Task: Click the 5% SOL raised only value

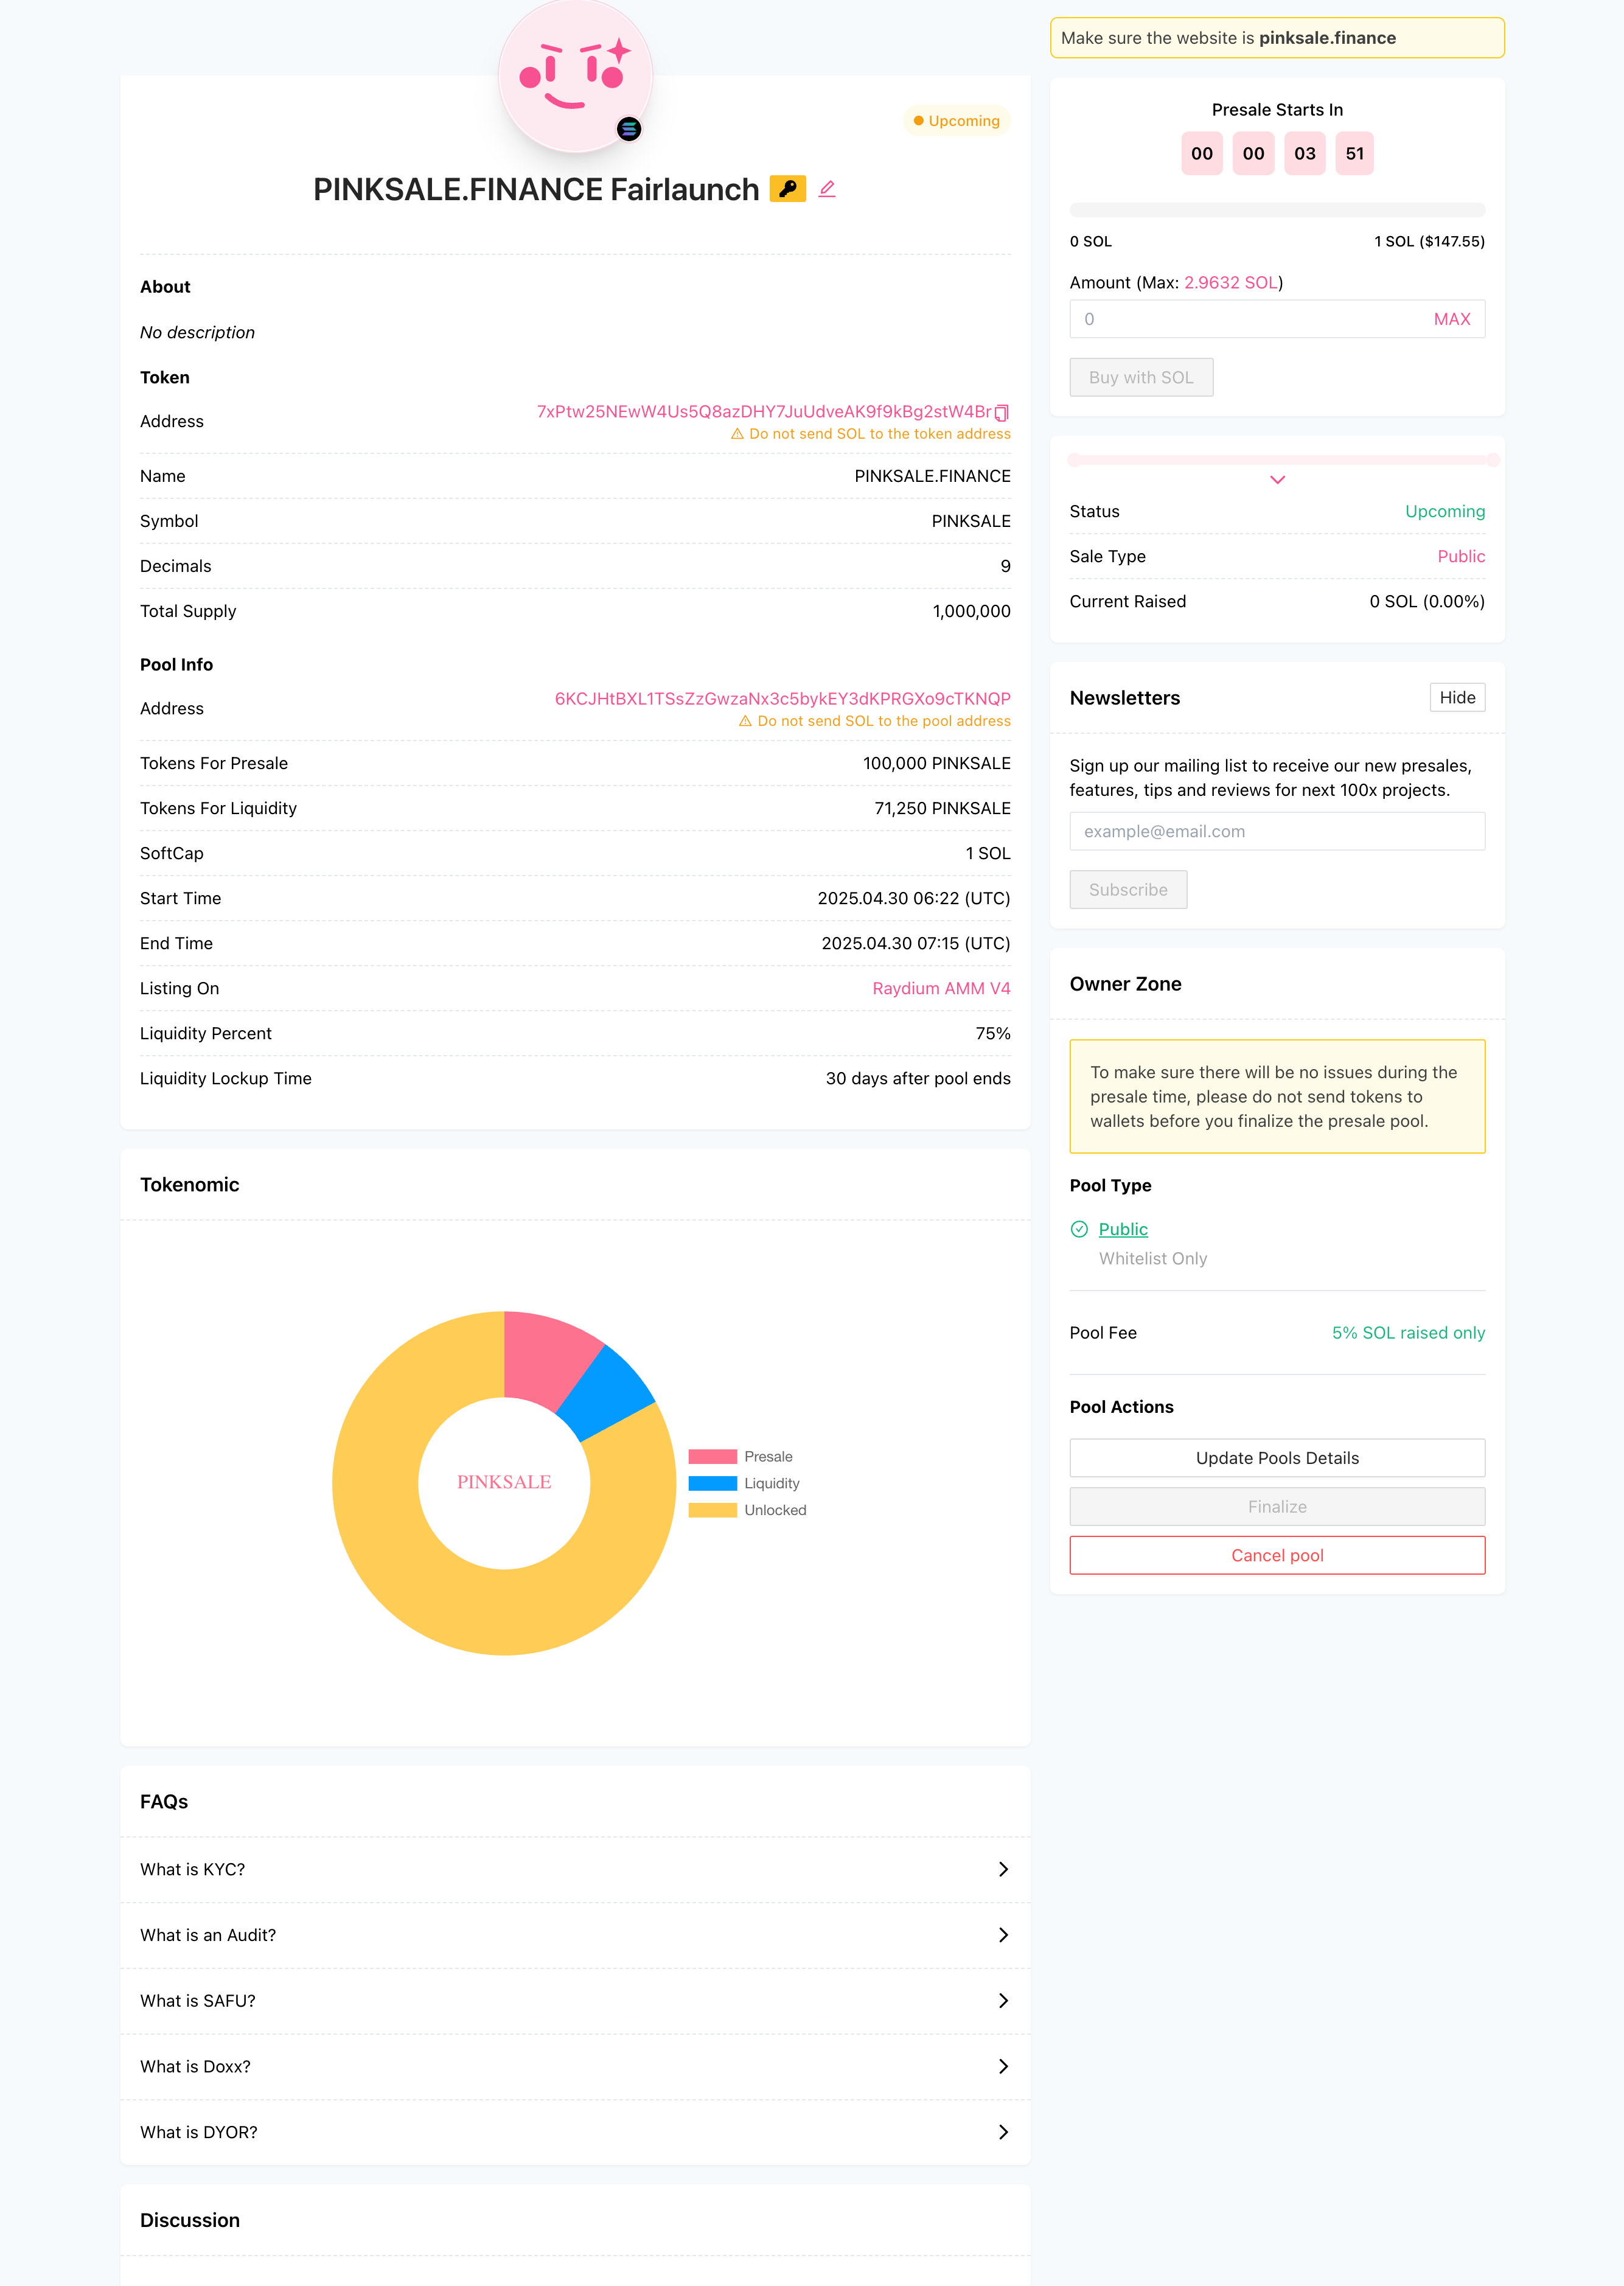Action: [1408, 1333]
